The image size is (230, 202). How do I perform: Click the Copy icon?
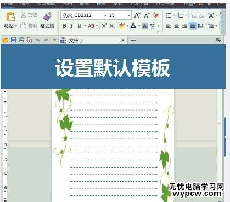click(23, 26)
